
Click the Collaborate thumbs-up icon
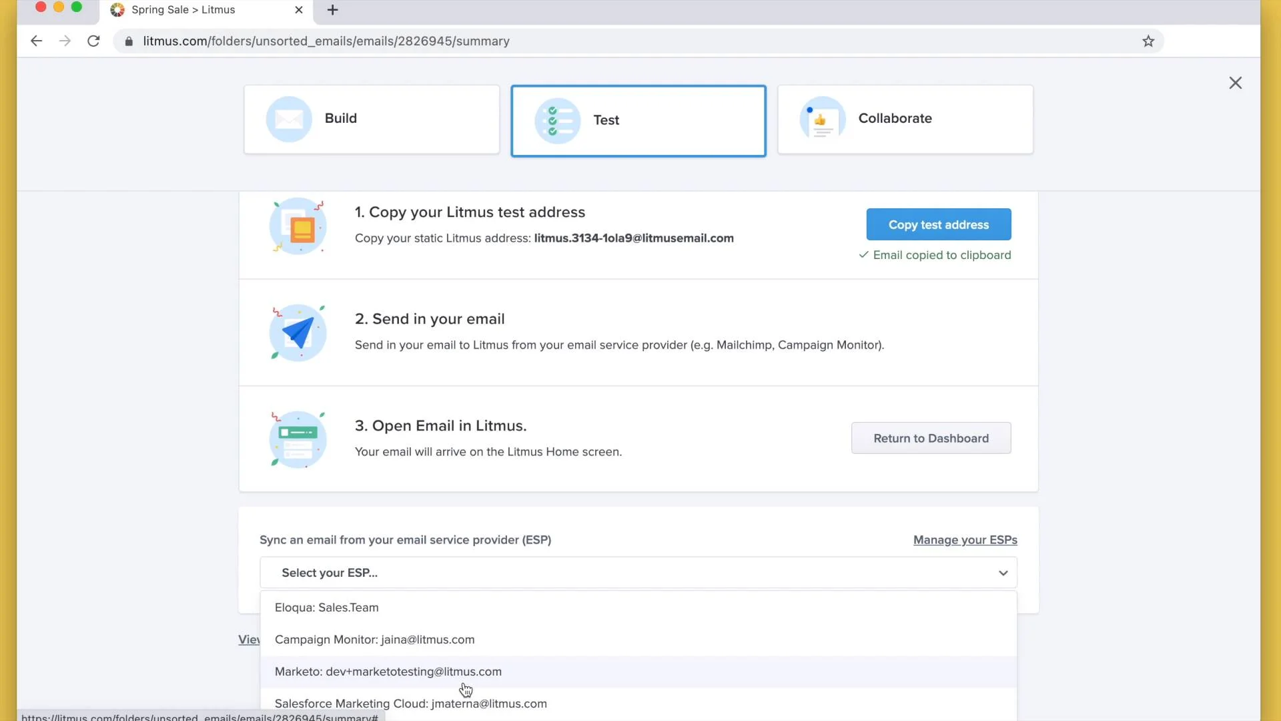click(822, 119)
